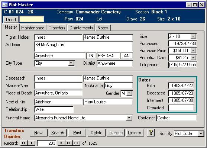Click the Interment date field
The image size is (207, 148).
[x=181, y=100]
